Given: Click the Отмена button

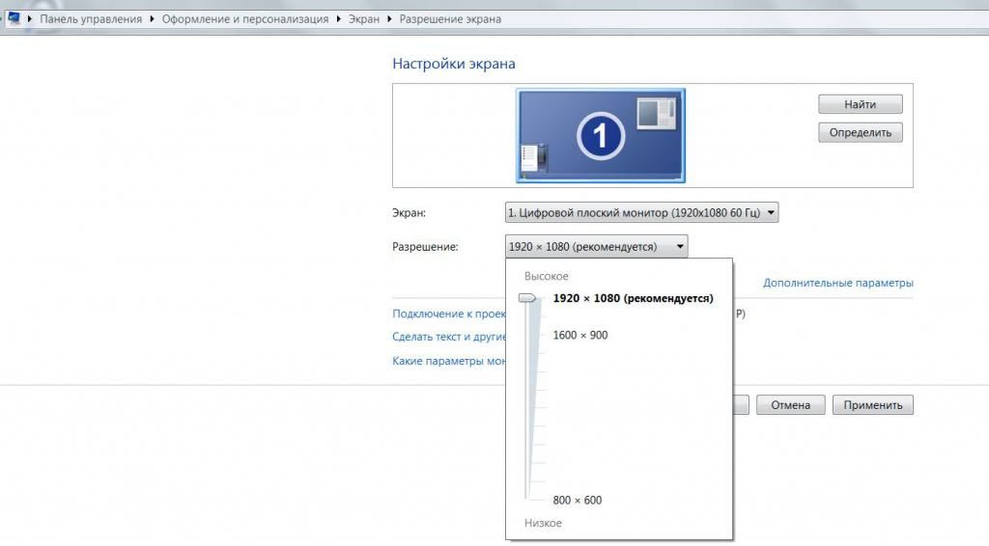Looking at the screenshot, I should click(790, 405).
